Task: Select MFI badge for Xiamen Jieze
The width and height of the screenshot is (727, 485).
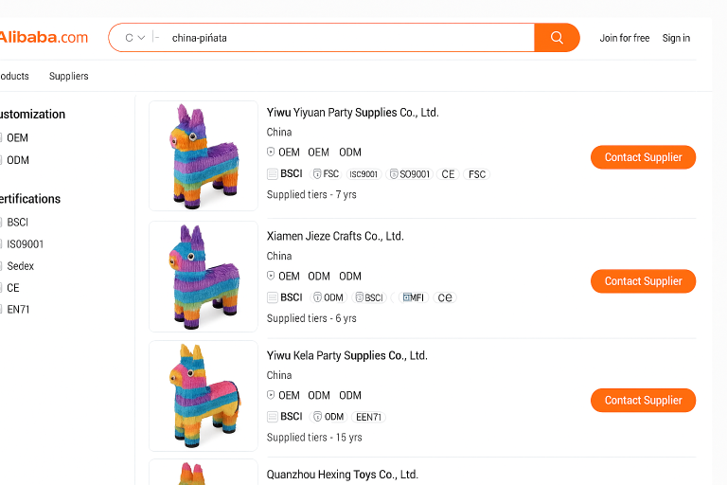Action: click(x=413, y=297)
